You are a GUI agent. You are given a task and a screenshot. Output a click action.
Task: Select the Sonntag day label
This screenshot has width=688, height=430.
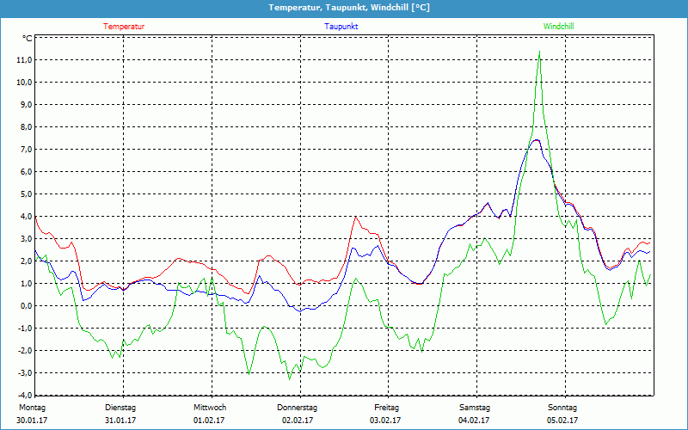[562, 408]
